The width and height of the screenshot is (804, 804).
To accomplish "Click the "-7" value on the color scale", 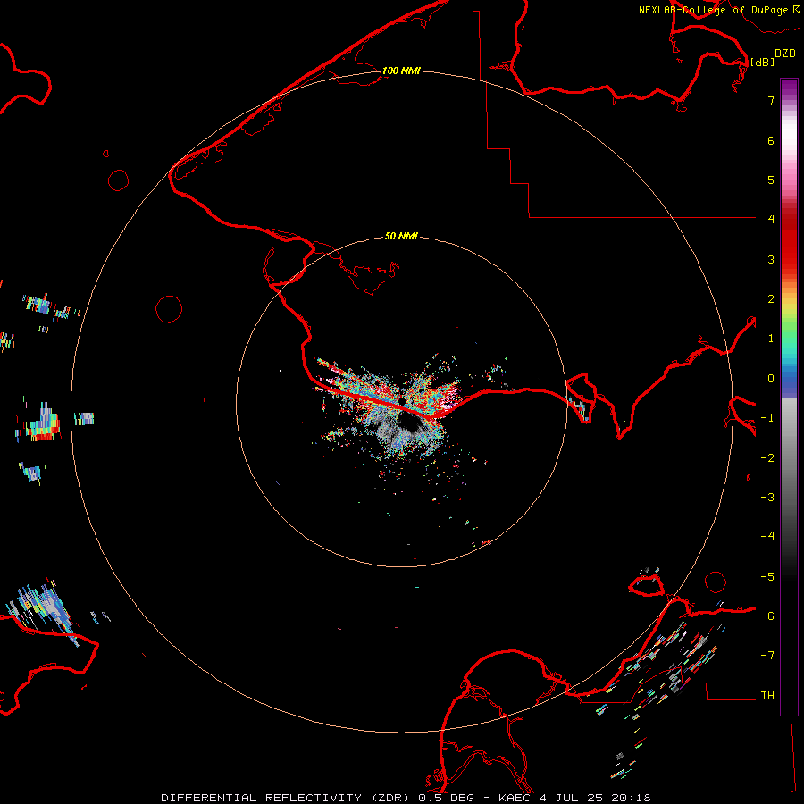I will coord(767,656).
